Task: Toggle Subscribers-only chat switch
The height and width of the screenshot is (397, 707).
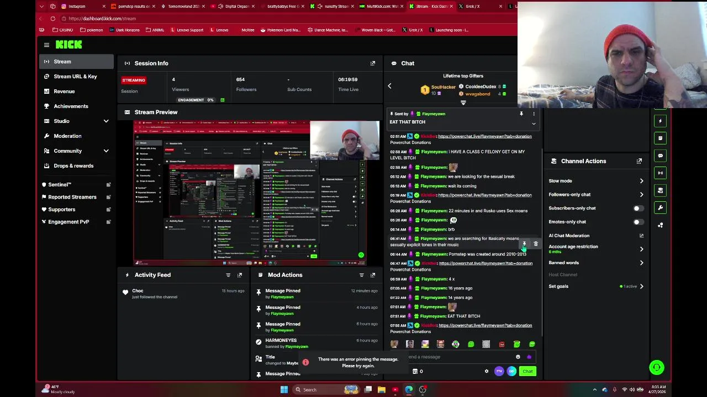Action: [637, 208]
